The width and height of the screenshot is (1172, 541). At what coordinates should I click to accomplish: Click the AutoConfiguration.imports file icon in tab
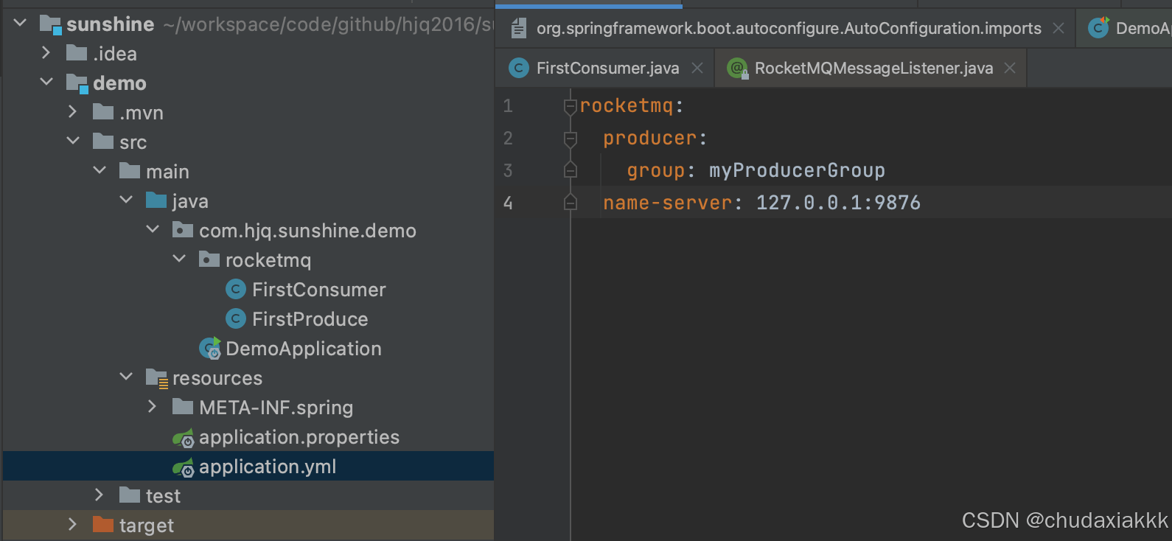(519, 29)
